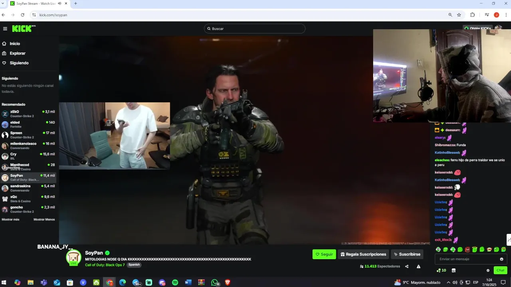
Task: Bookmark this page with the star icon
Action: [x=459, y=15]
